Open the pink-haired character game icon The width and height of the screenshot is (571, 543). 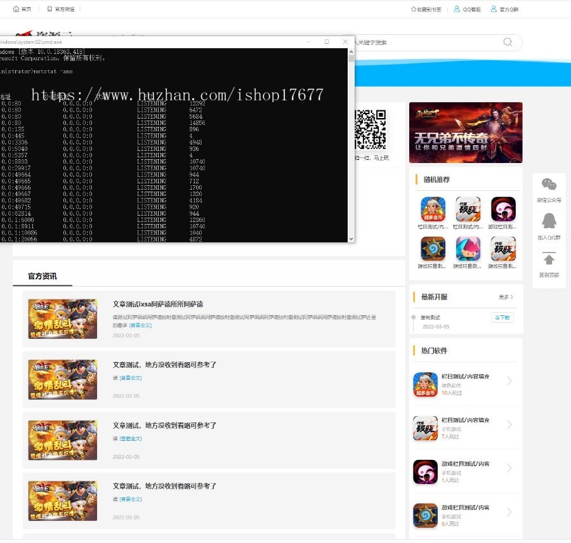click(x=468, y=249)
